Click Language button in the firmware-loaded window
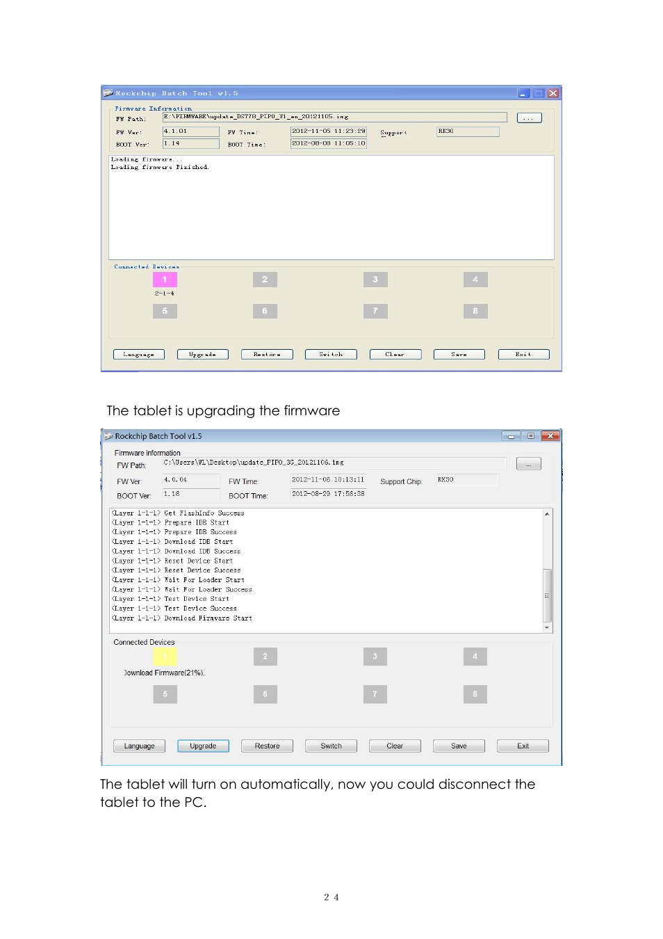The width and height of the screenshot is (663, 939). [139, 354]
